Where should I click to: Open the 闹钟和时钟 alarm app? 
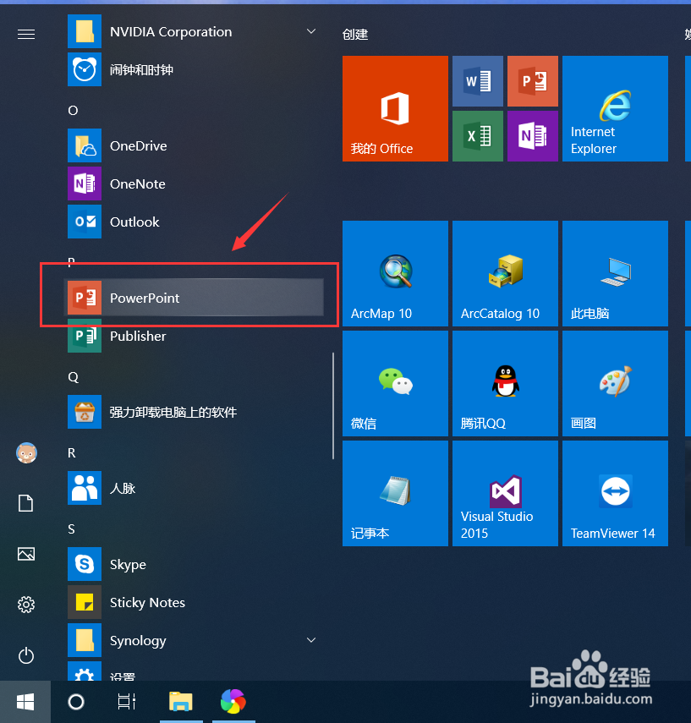tap(194, 69)
